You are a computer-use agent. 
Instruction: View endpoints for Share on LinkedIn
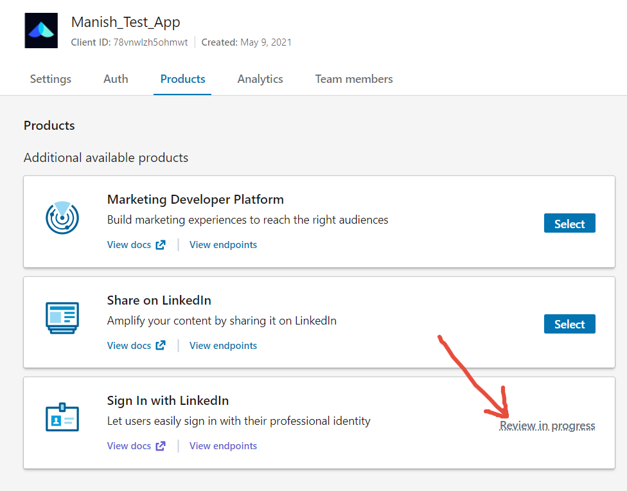tap(223, 346)
